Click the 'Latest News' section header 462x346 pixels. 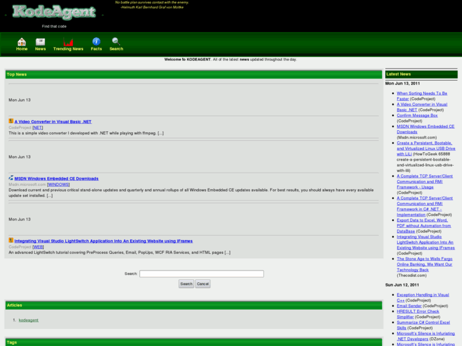coord(421,74)
